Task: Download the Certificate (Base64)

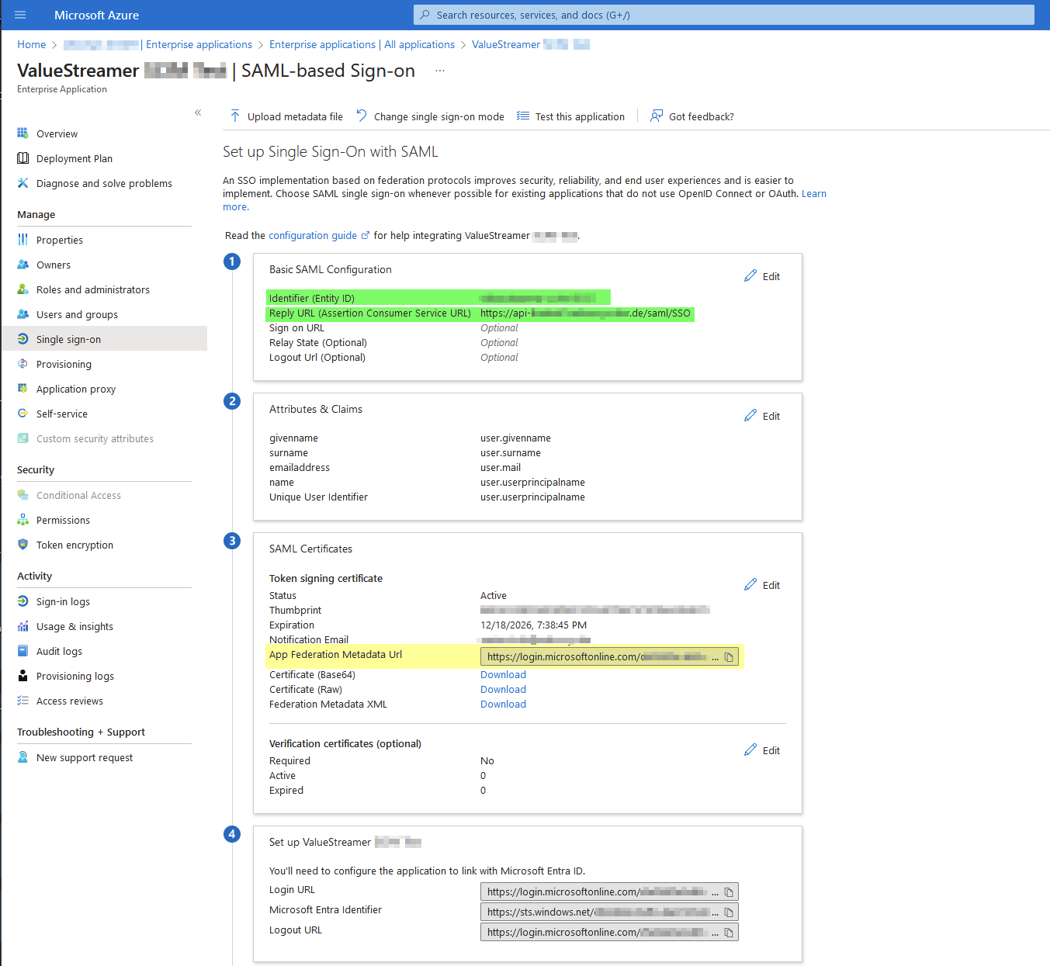Action: click(x=503, y=675)
